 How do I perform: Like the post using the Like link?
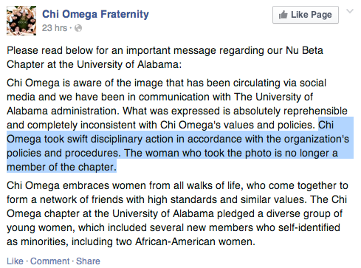pos(15,261)
